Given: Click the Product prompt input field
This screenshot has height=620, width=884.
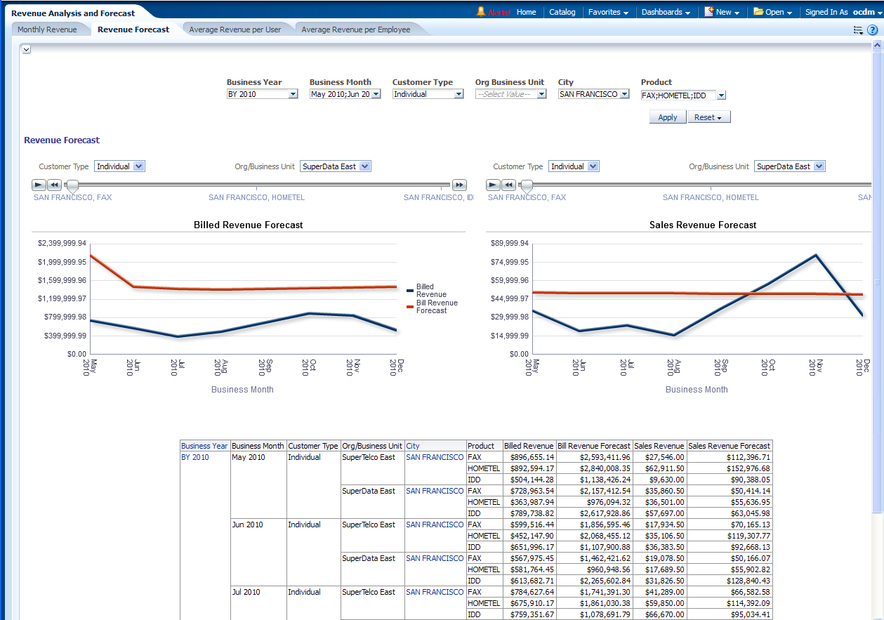Looking at the screenshot, I should (x=678, y=95).
